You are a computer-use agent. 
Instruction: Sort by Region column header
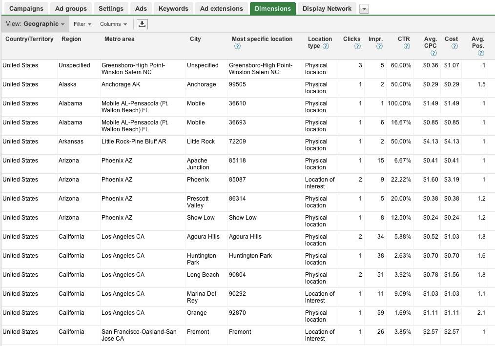(71, 39)
